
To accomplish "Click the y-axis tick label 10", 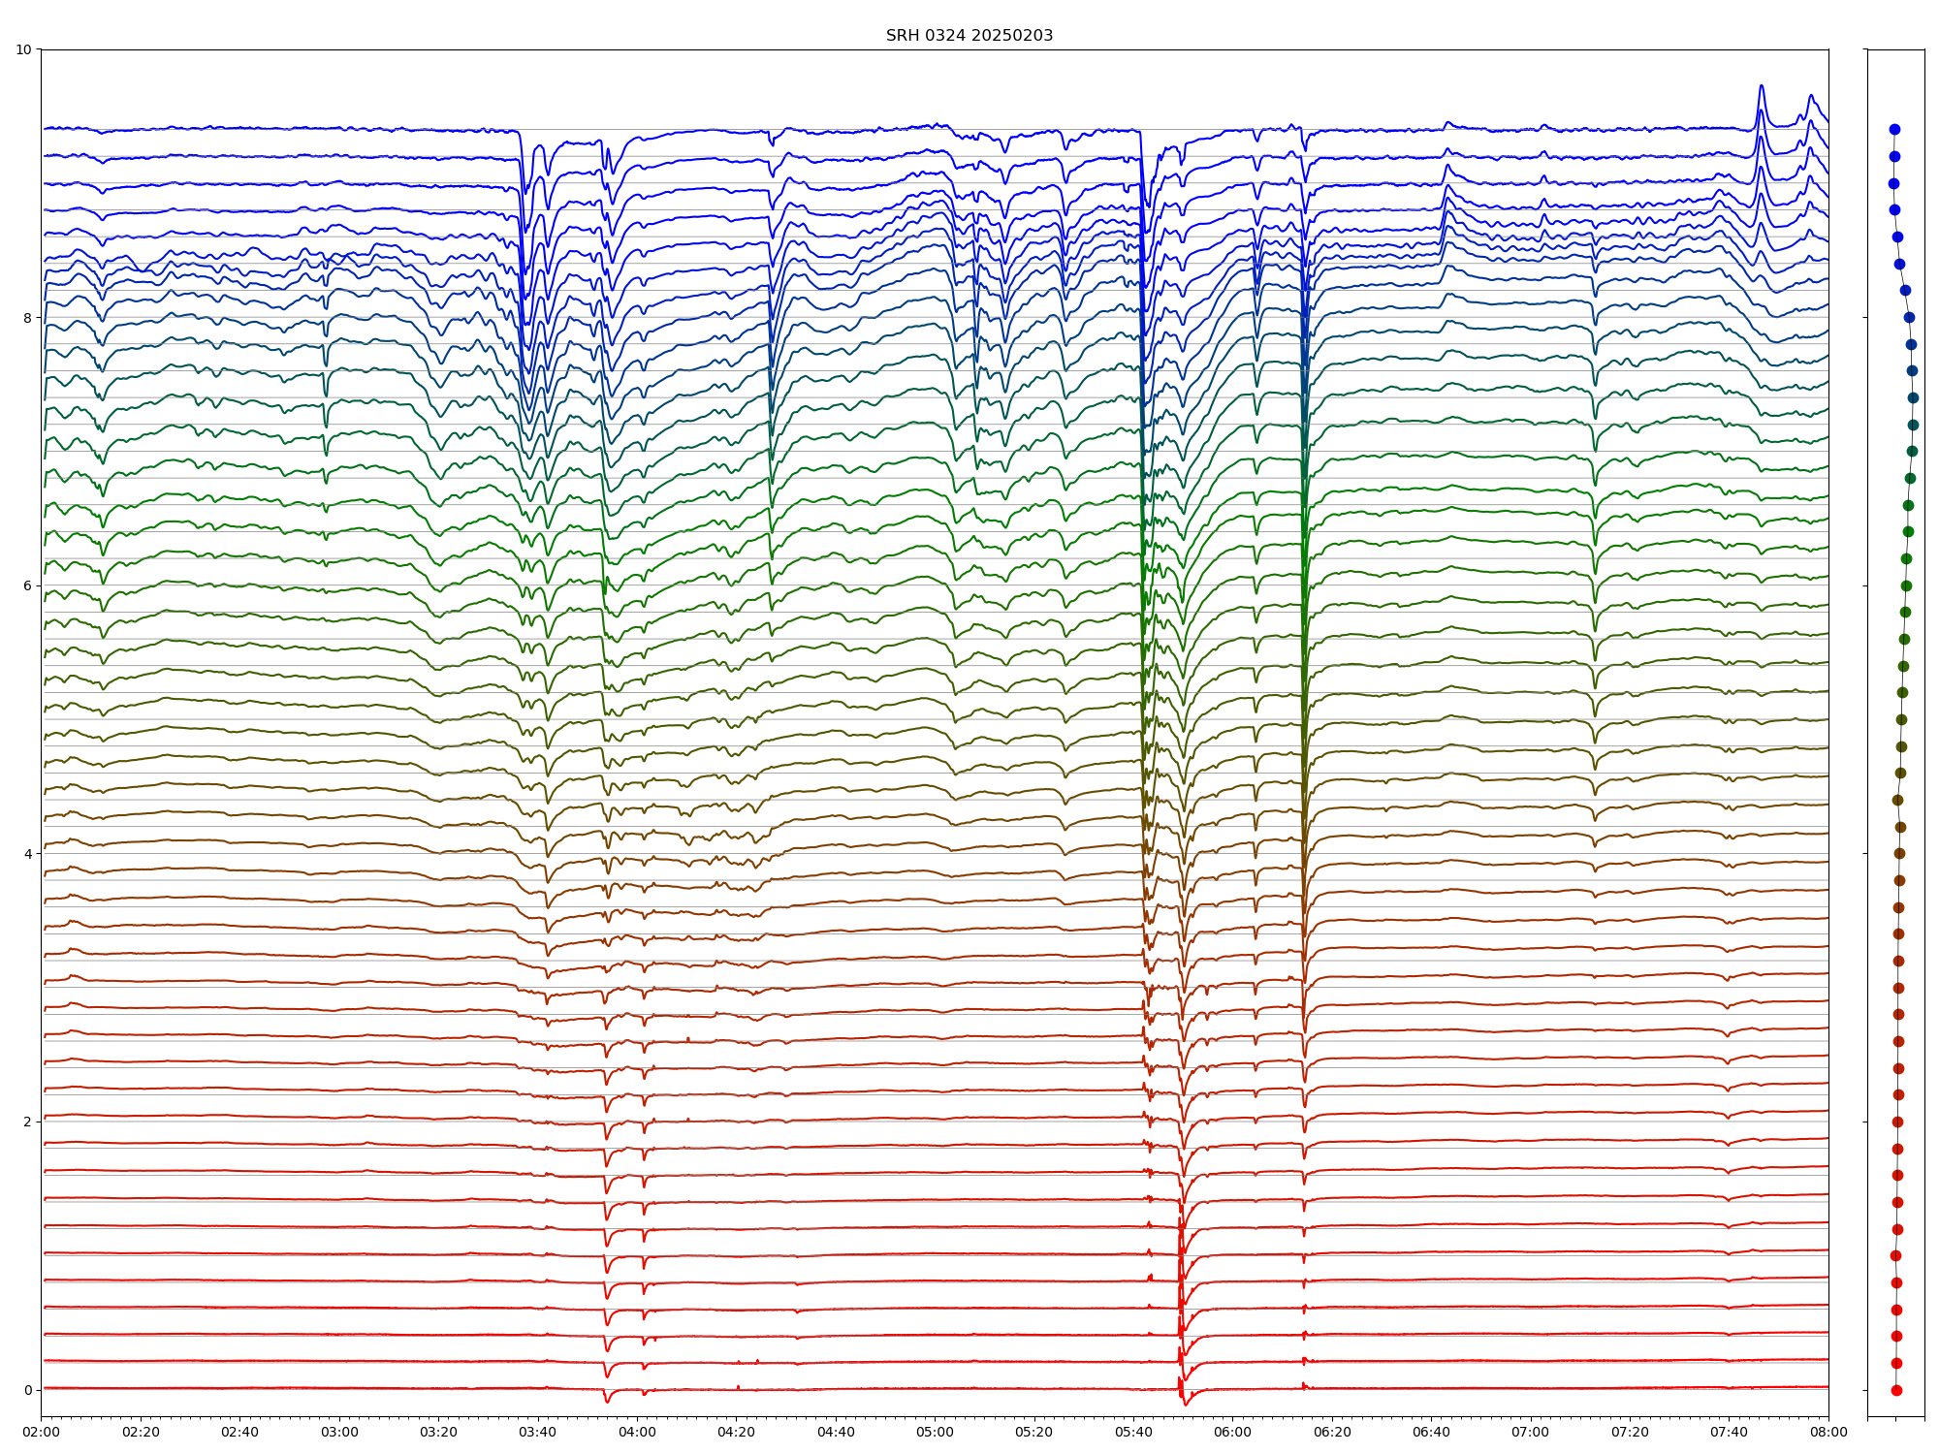I will pos(24,49).
